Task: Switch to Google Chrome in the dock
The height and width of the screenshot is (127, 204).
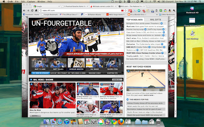Action: [114, 122]
